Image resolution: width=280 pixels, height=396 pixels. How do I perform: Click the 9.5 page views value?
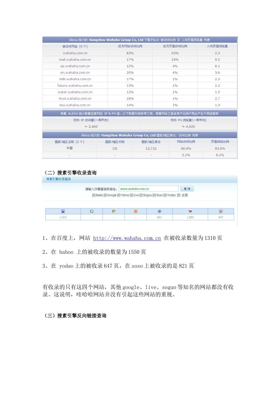(x=217, y=60)
